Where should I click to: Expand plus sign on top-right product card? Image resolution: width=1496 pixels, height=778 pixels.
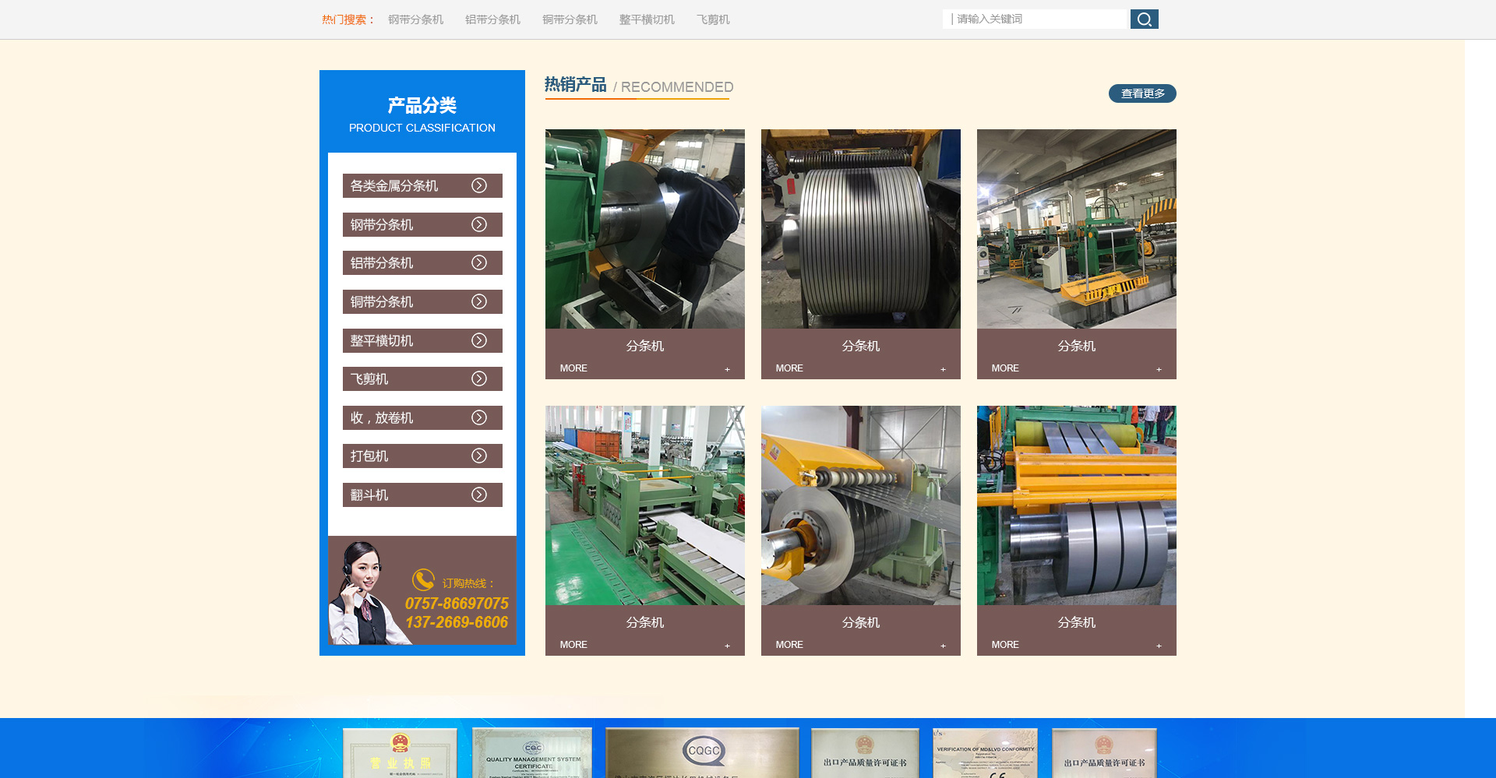[x=1159, y=369]
